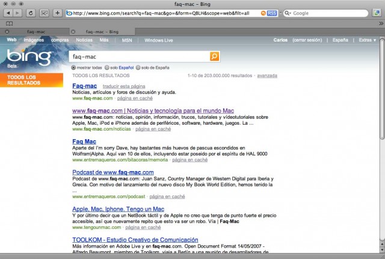This screenshot has height=259, width=385.
Task: Select the 'faq-mac - Bing' tab
Action: [x=102, y=32]
